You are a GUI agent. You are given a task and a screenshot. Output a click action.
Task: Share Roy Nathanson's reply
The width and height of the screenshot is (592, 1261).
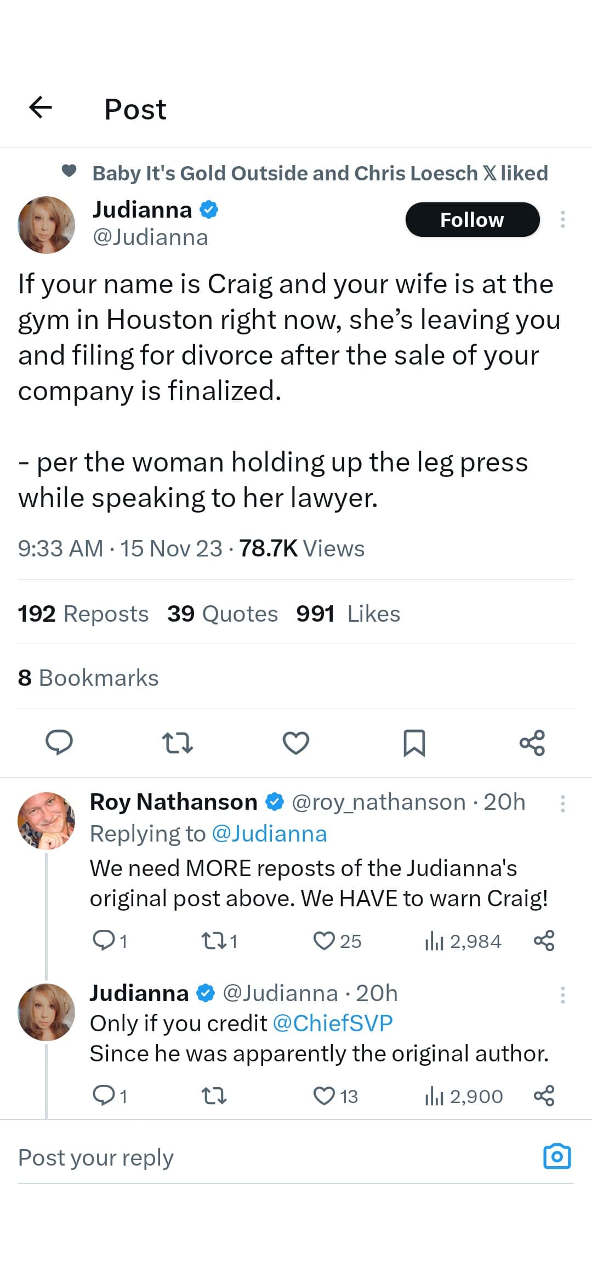[x=544, y=940]
